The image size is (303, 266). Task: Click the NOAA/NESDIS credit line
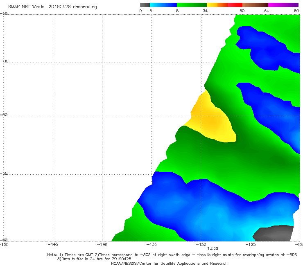[x=169, y=264]
